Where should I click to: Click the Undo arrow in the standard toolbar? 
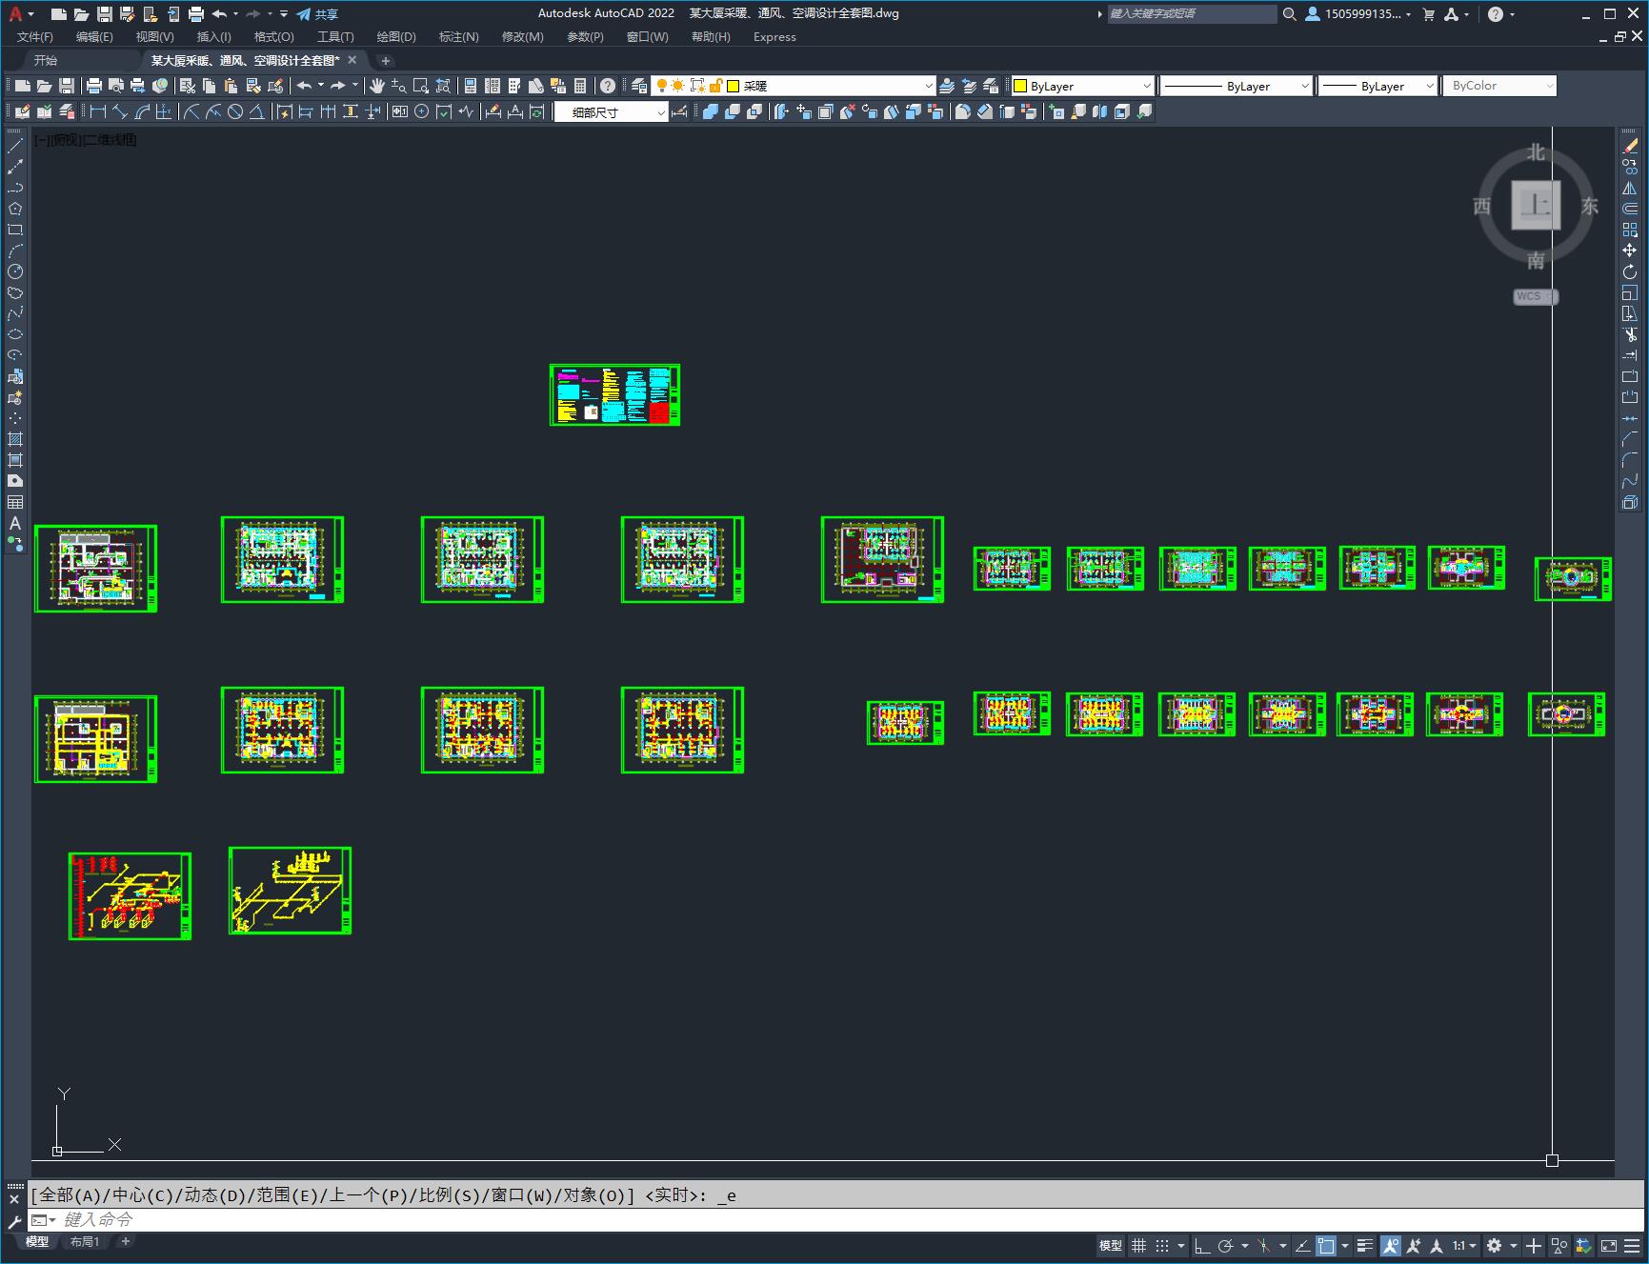click(304, 86)
